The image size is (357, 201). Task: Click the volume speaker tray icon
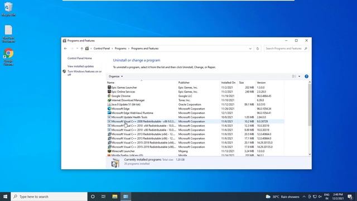[x=320, y=197]
